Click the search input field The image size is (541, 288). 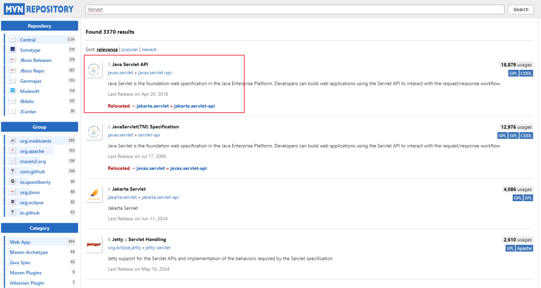[295, 9]
